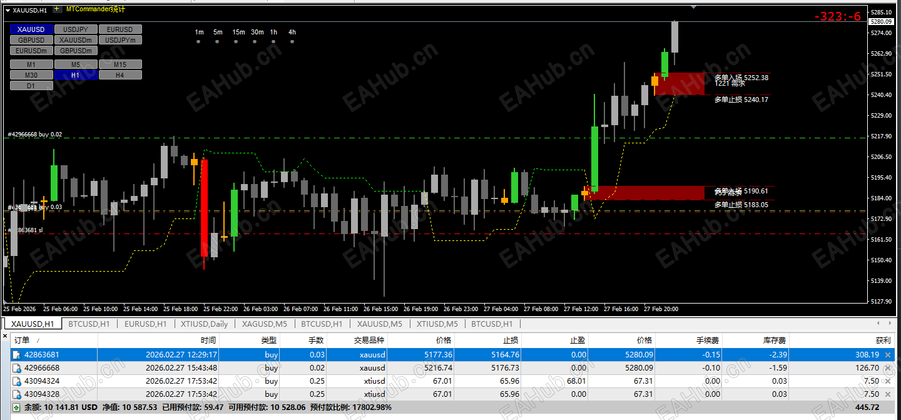Screen dimensions: 901x420
Task: Click the plus icon beside MTCommander统计
Action: (57, 9)
